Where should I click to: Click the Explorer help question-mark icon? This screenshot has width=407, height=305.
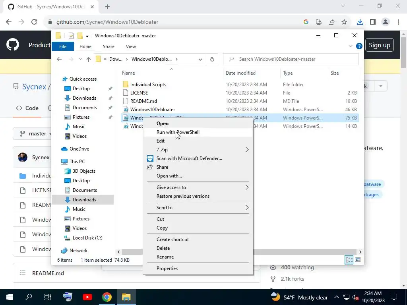click(359, 46)
